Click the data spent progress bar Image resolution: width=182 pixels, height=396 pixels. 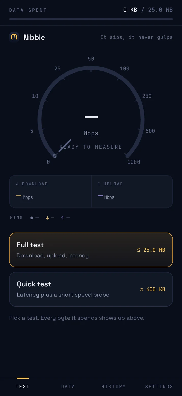(x=91, y=19)
